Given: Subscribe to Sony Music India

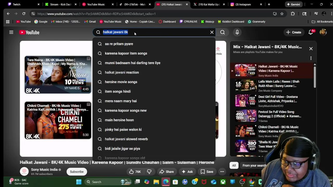Looking at the screenshot, I should pos(77,172).
